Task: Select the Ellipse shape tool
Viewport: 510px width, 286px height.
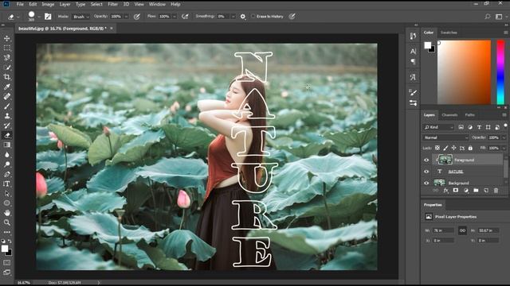Action: point(7,203)
